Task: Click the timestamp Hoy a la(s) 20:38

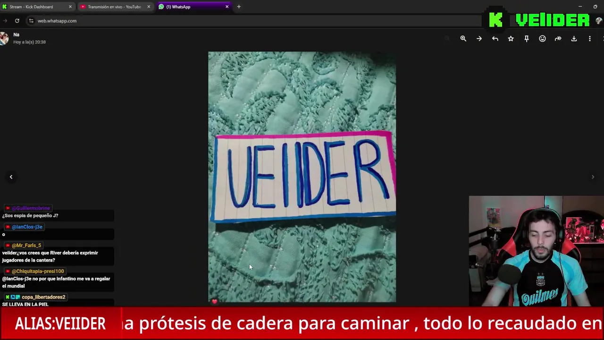Action: pos(29,42)
